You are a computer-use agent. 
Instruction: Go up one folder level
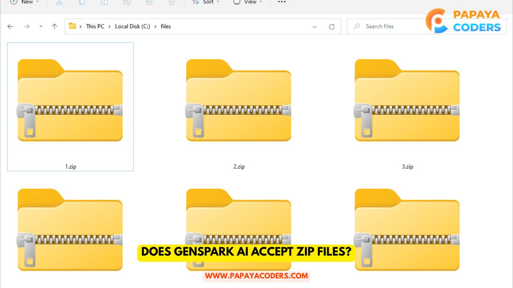[55, 26]
